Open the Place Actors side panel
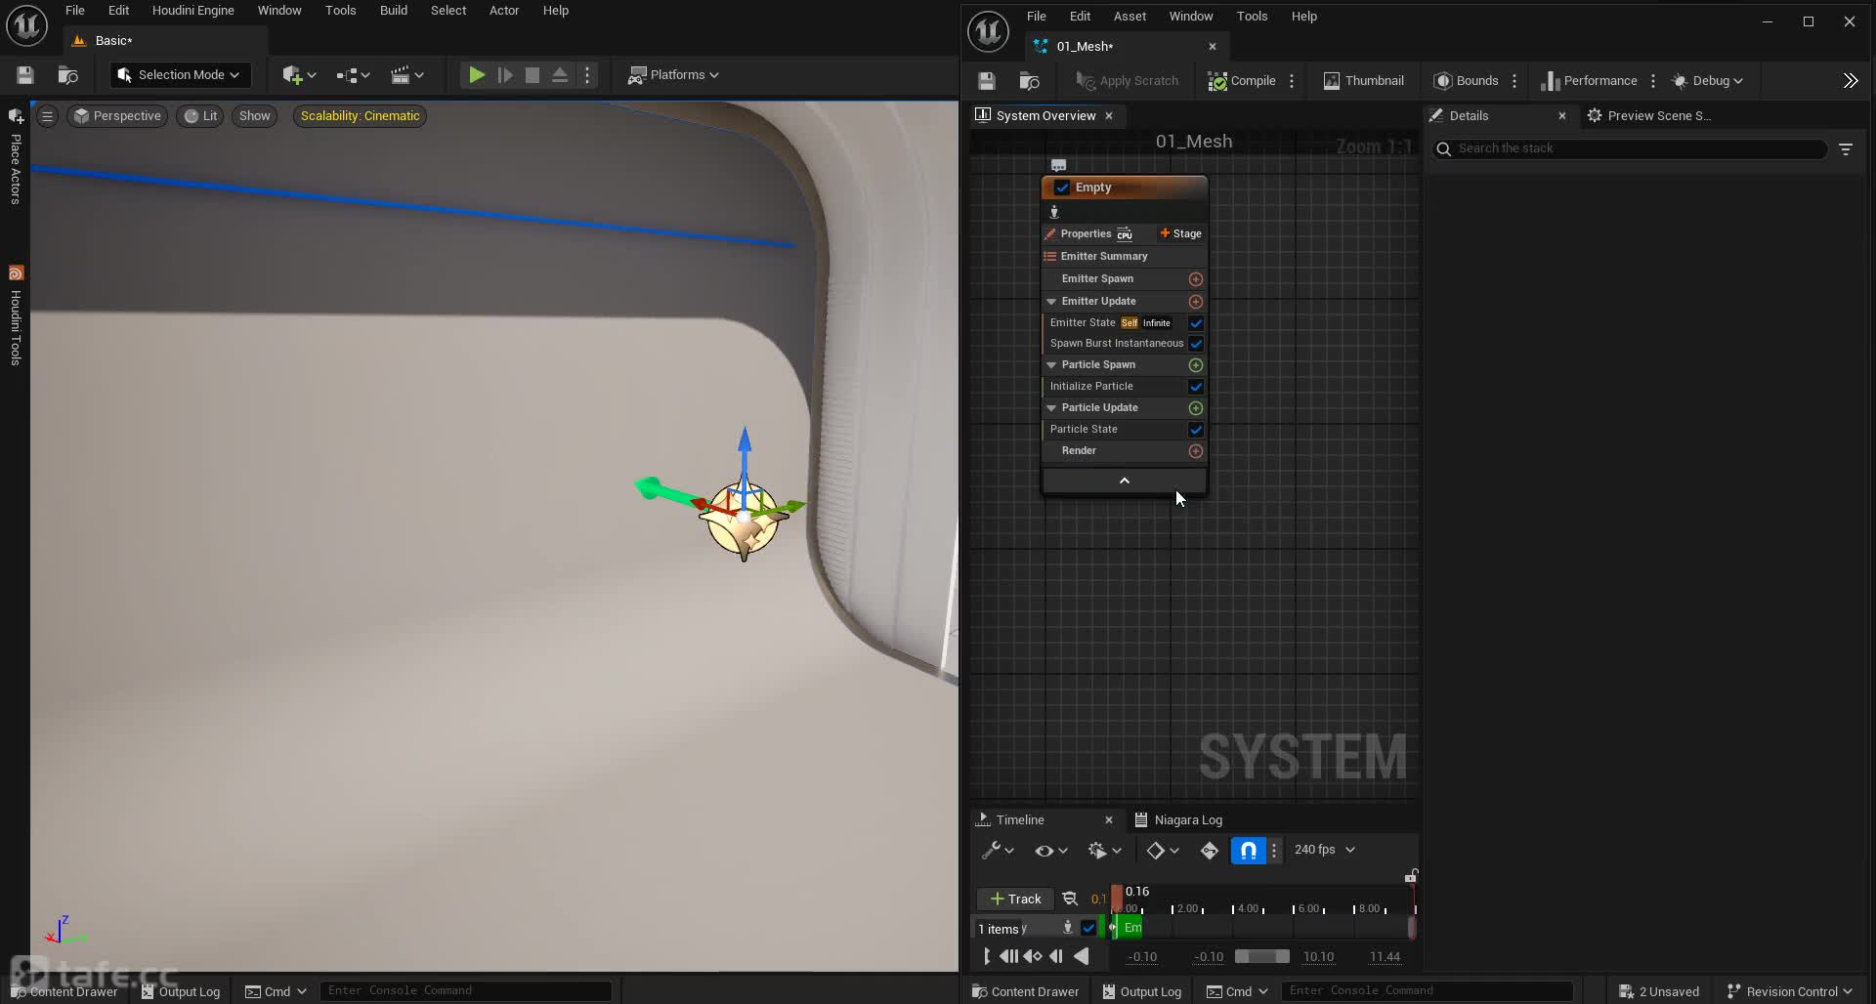Viewport: 1876px width, 1004px height. tap(16, 156)
